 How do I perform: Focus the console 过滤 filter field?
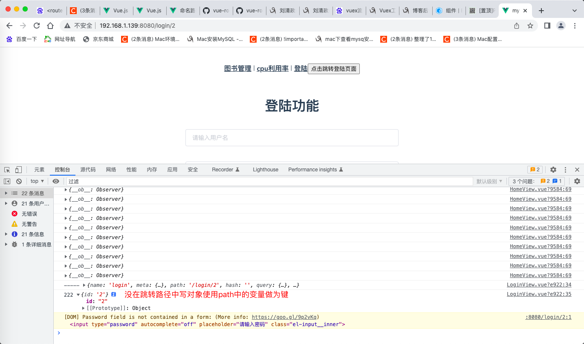(x=270, y=181)
